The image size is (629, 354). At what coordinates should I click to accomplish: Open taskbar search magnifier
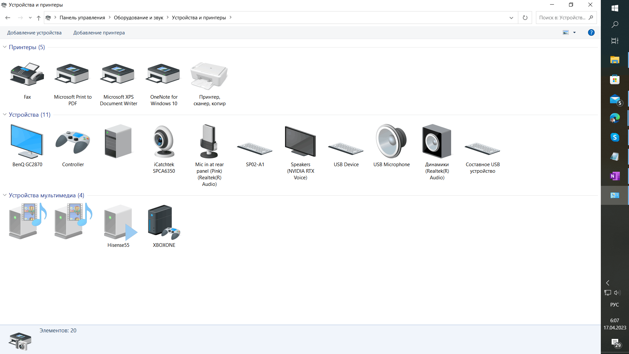615,25
